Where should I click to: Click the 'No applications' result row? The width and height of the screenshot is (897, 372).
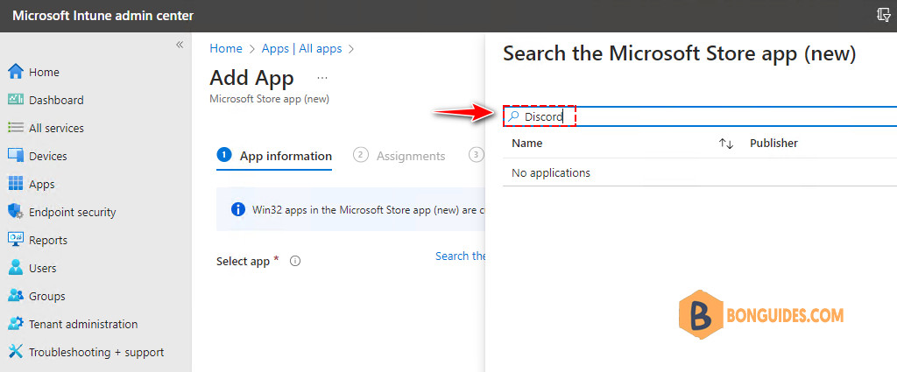point(700,172)
